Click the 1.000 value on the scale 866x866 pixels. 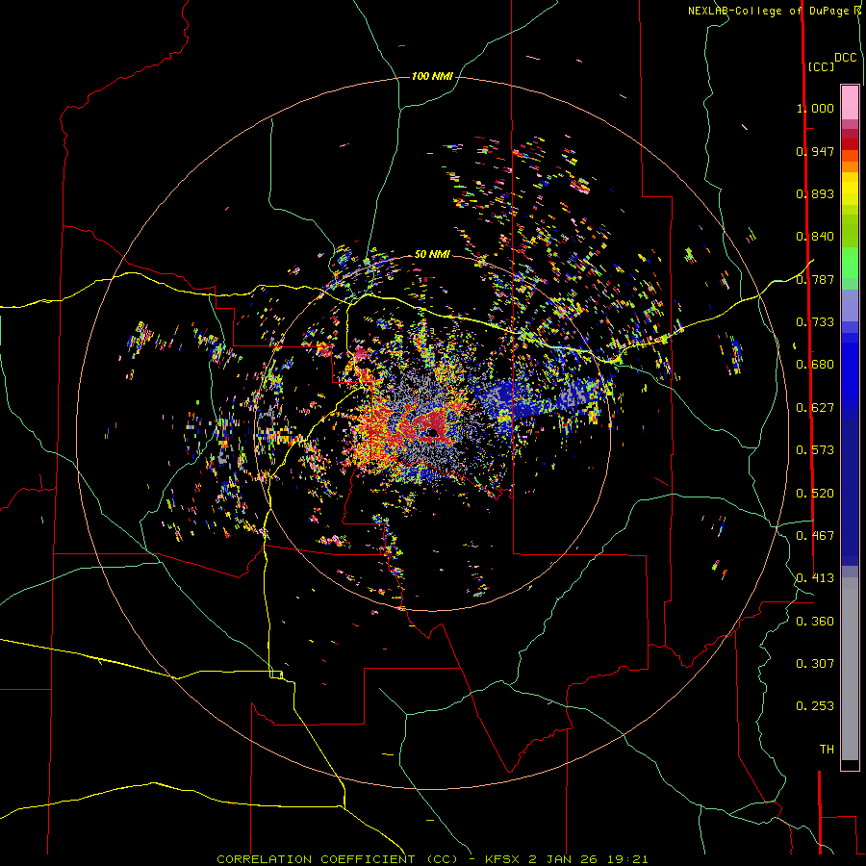pos(815,108)
